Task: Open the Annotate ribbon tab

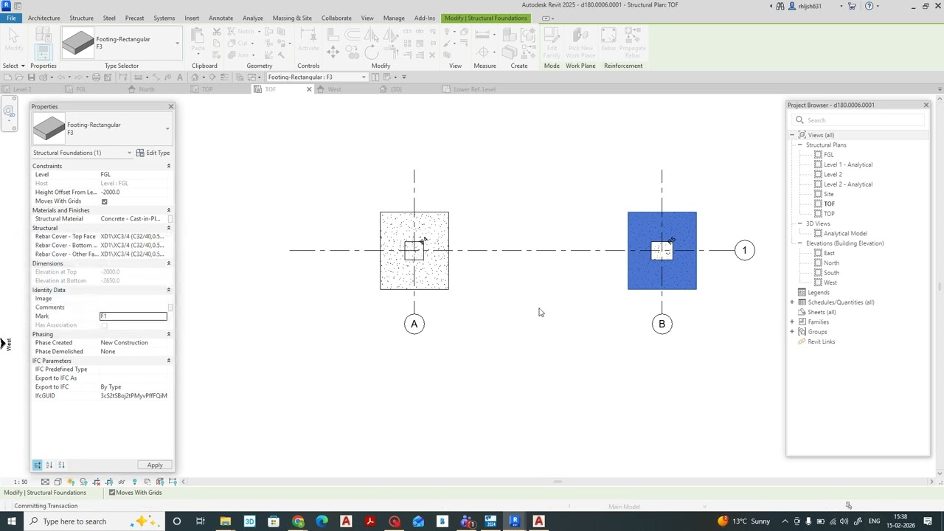Action: click(x=221, y=18)
